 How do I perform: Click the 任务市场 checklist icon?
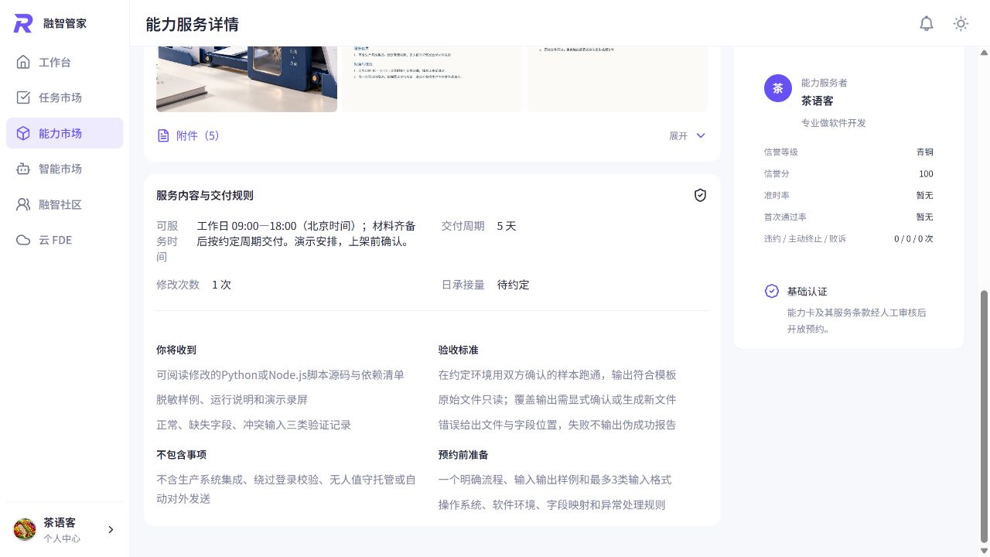click(23, 97)
